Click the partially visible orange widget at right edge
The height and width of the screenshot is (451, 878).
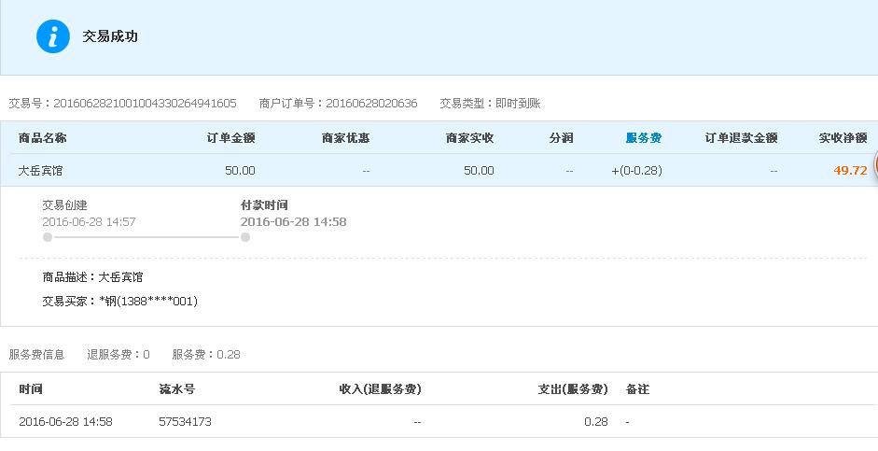click(874, 164)
